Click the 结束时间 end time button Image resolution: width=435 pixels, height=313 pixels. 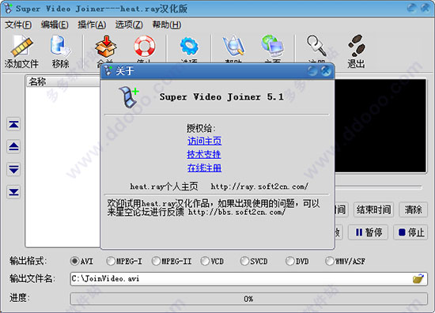coord(373,209)
